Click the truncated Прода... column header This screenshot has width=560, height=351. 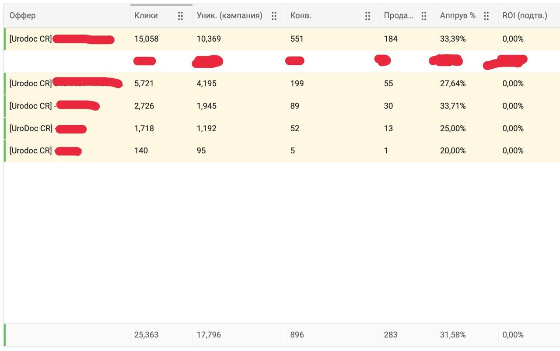click(399, 16)
